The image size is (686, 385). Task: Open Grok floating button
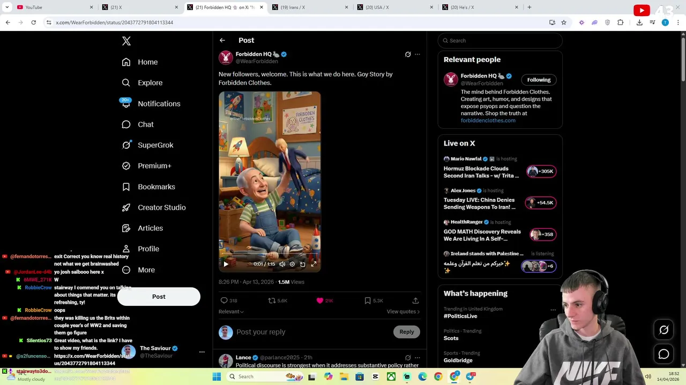pos(663,330)
